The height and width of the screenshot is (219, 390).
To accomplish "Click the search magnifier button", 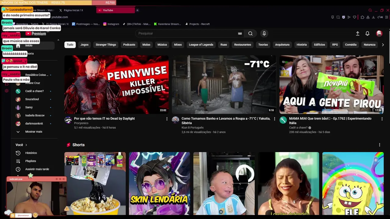I will (250, 33).
